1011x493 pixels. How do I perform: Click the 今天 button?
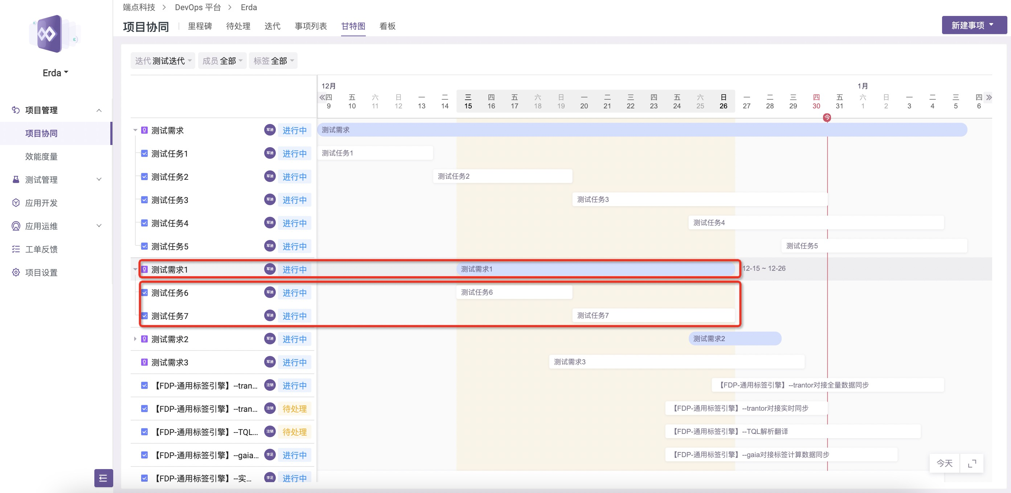click(944, 464)
